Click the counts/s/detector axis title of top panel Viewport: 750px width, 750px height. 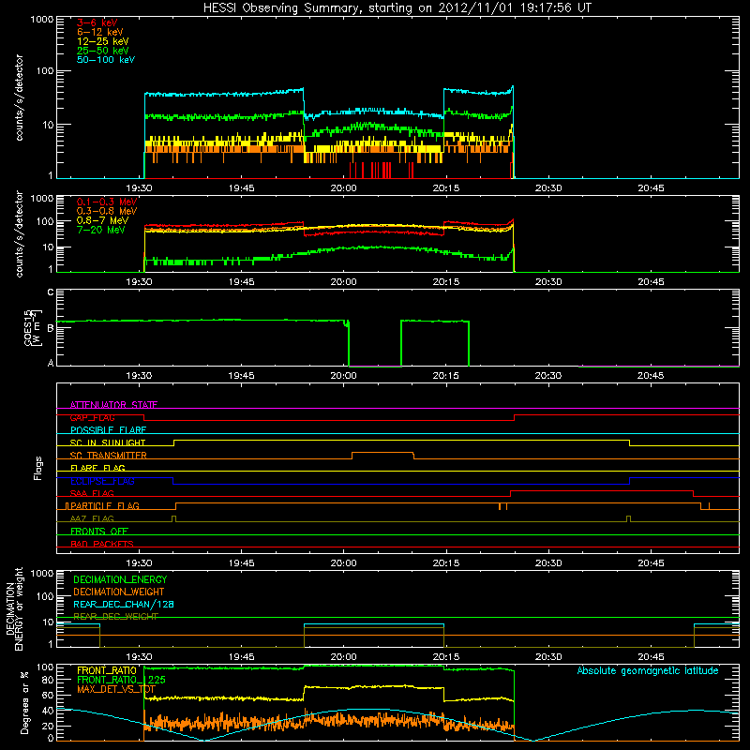click(x=19, y=97)
